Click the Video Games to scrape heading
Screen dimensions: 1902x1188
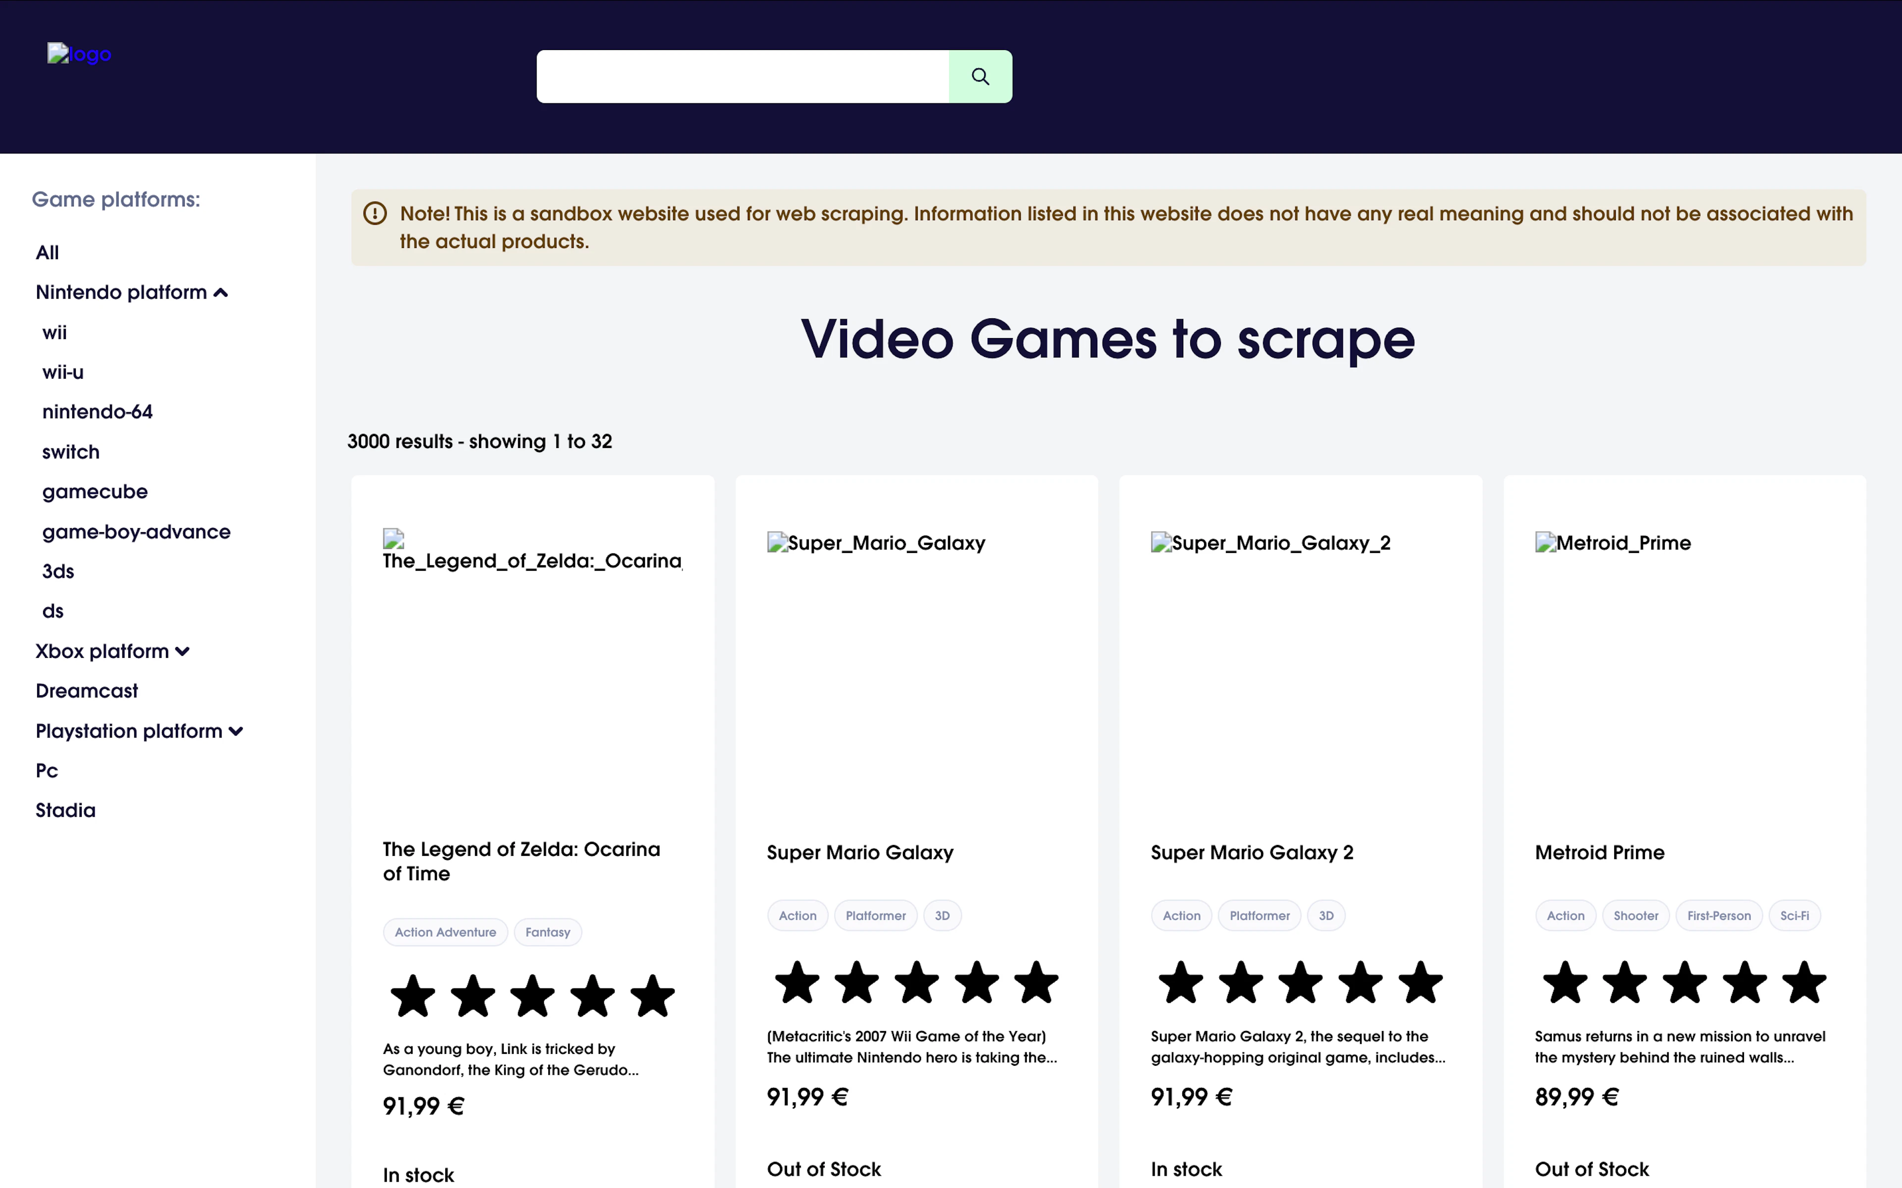pos(1108,340)
